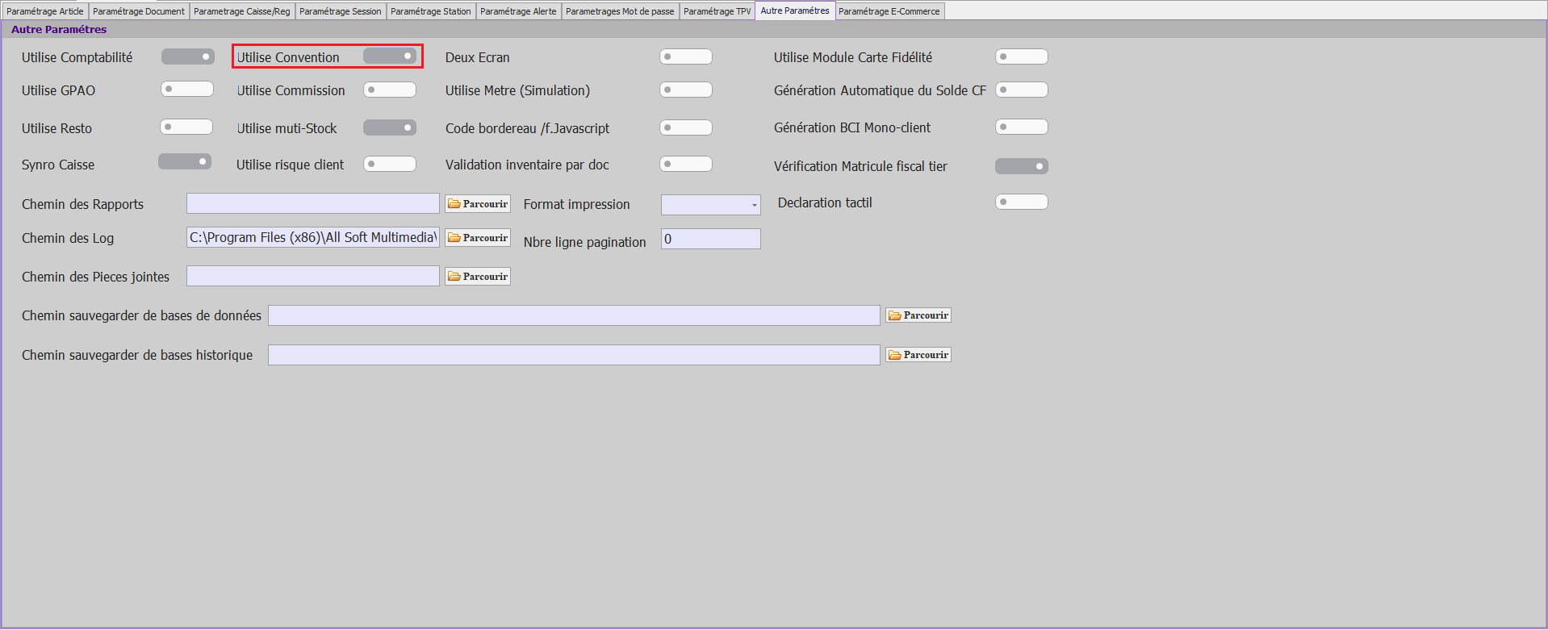Open the Paramétrage Article tab
Image resolution: width=1548 pixels, height=630 pixels.
[x=45, y=11]
